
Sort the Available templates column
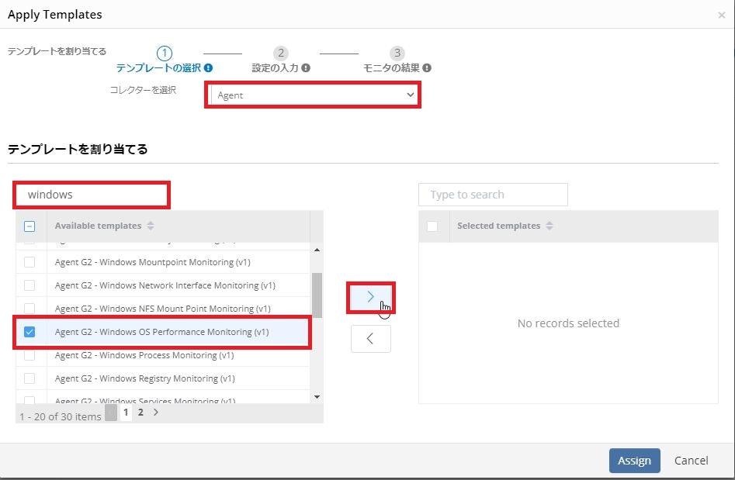150,226
